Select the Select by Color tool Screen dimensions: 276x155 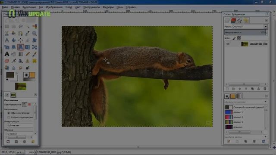(34, 27)
